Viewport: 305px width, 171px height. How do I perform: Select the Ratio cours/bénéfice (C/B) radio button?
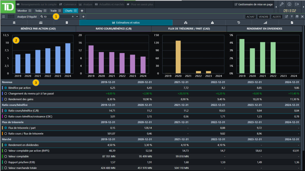[x=6, y=111]
